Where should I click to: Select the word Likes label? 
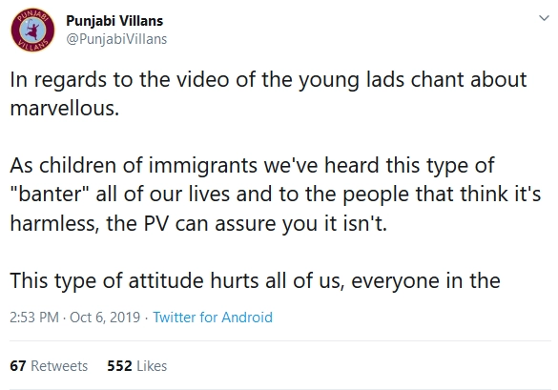coord(152,366)
